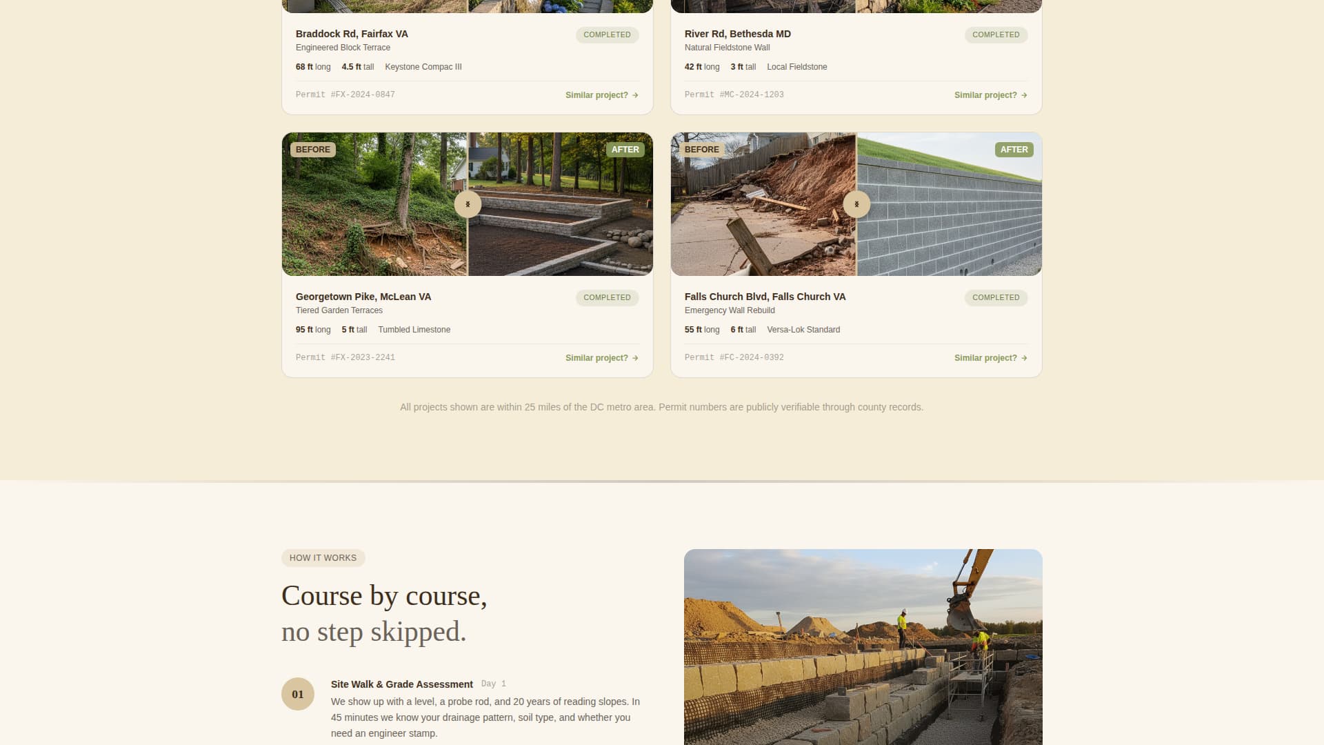Screen dimensions: 1324x745
Task: Click the COMPLETED badge on Braddock Rd card
Action: (607, 34)
